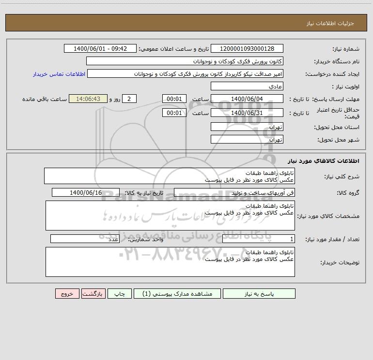Click goods specifications text box
Image resolution: width=373 pixels, height=360 pixels.
170,216
